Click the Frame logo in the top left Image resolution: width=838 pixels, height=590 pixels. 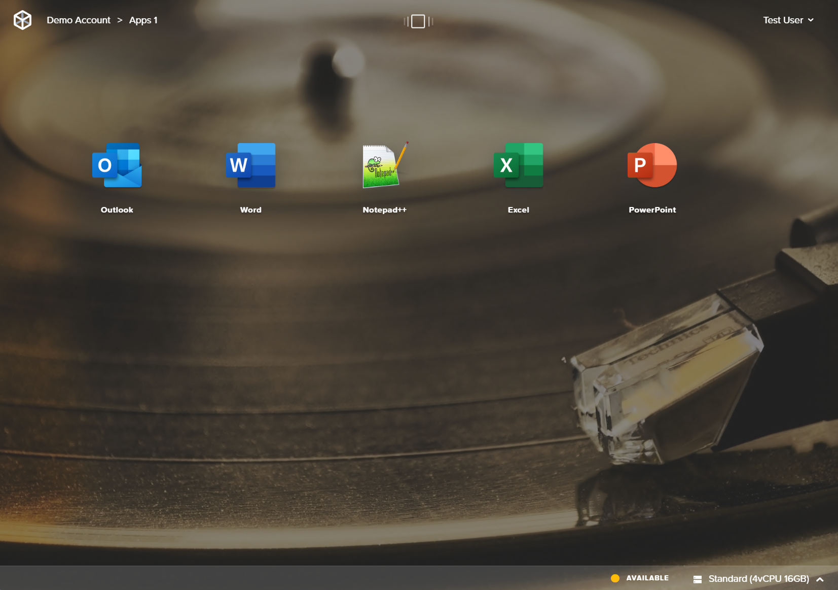[22, 20]
